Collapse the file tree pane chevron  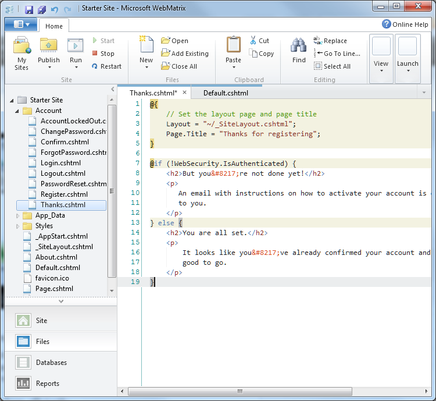pyautogui.click(x=113, y=89)
